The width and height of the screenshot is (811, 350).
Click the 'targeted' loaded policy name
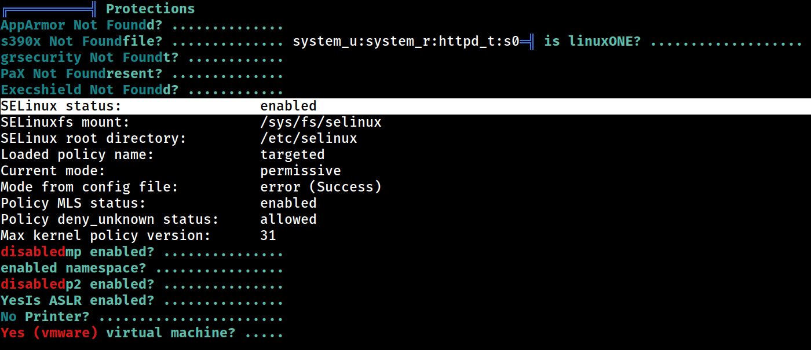click(x=293, y=154)
